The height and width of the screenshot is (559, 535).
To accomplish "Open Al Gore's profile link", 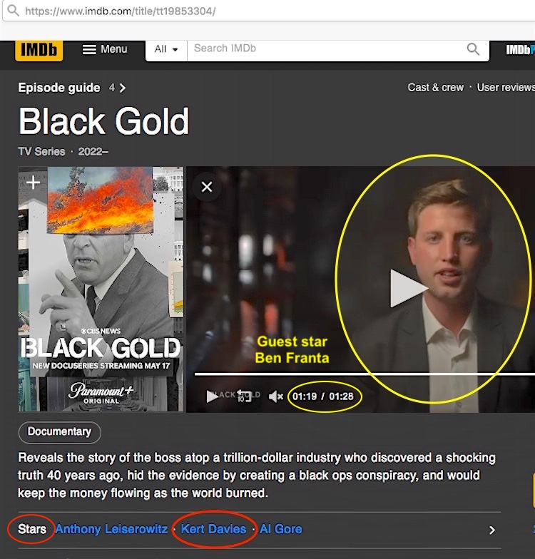I will [280, 529].
